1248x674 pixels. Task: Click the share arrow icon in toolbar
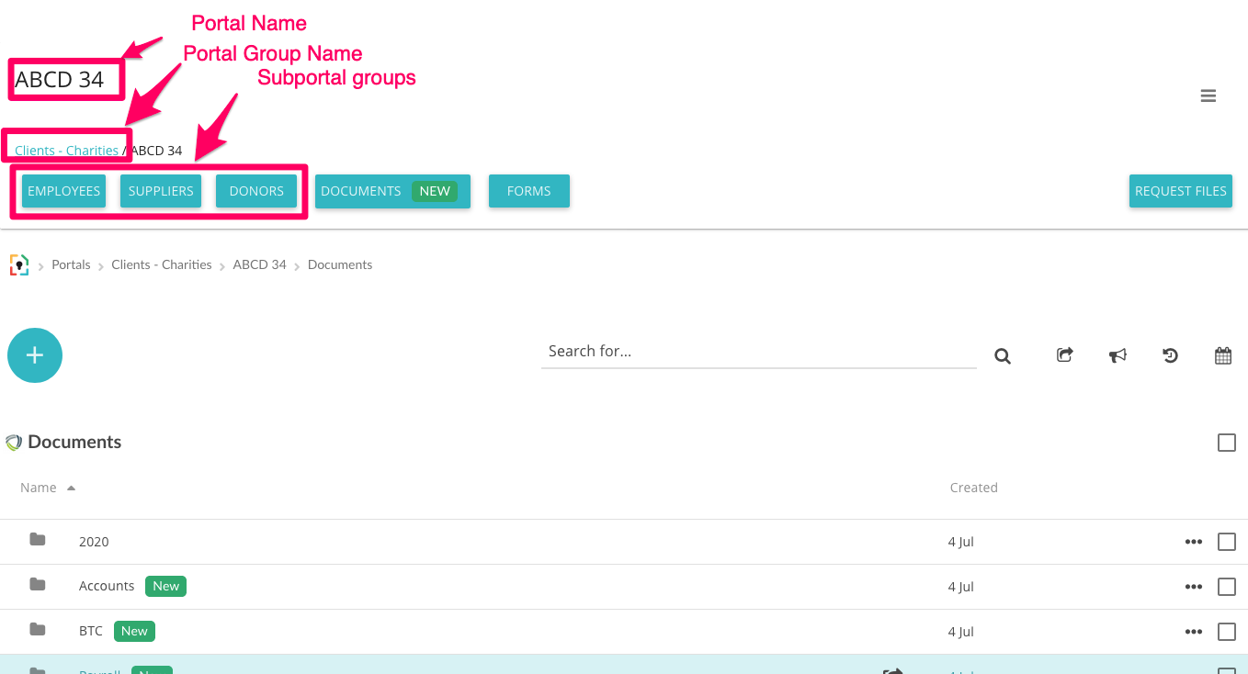click(x=1065, y=355)
